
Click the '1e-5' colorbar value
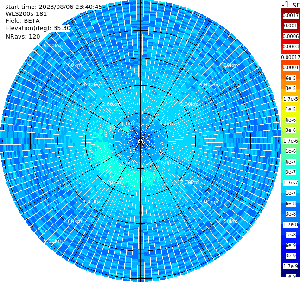(291, 109)
